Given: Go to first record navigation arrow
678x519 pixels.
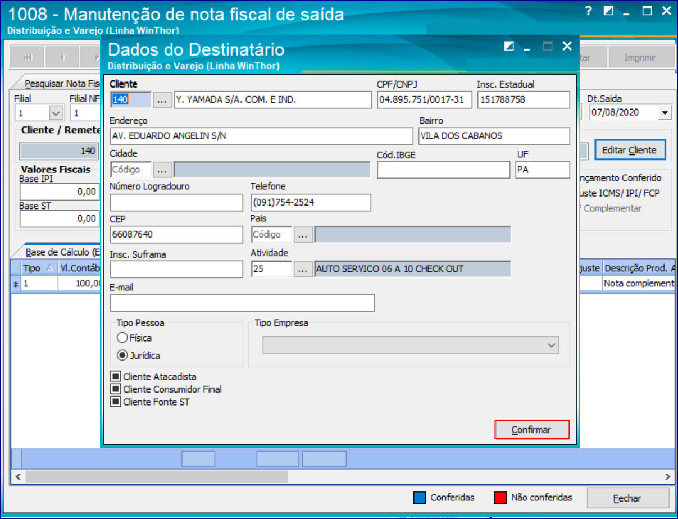Looking at the screenshot, I should coord(28,57).
